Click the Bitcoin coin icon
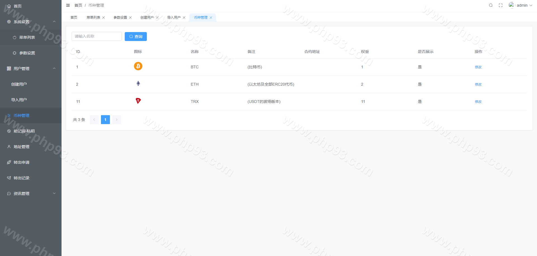This screenshot has height=256, width=537. pyautogui.click(x=138, y=66)
